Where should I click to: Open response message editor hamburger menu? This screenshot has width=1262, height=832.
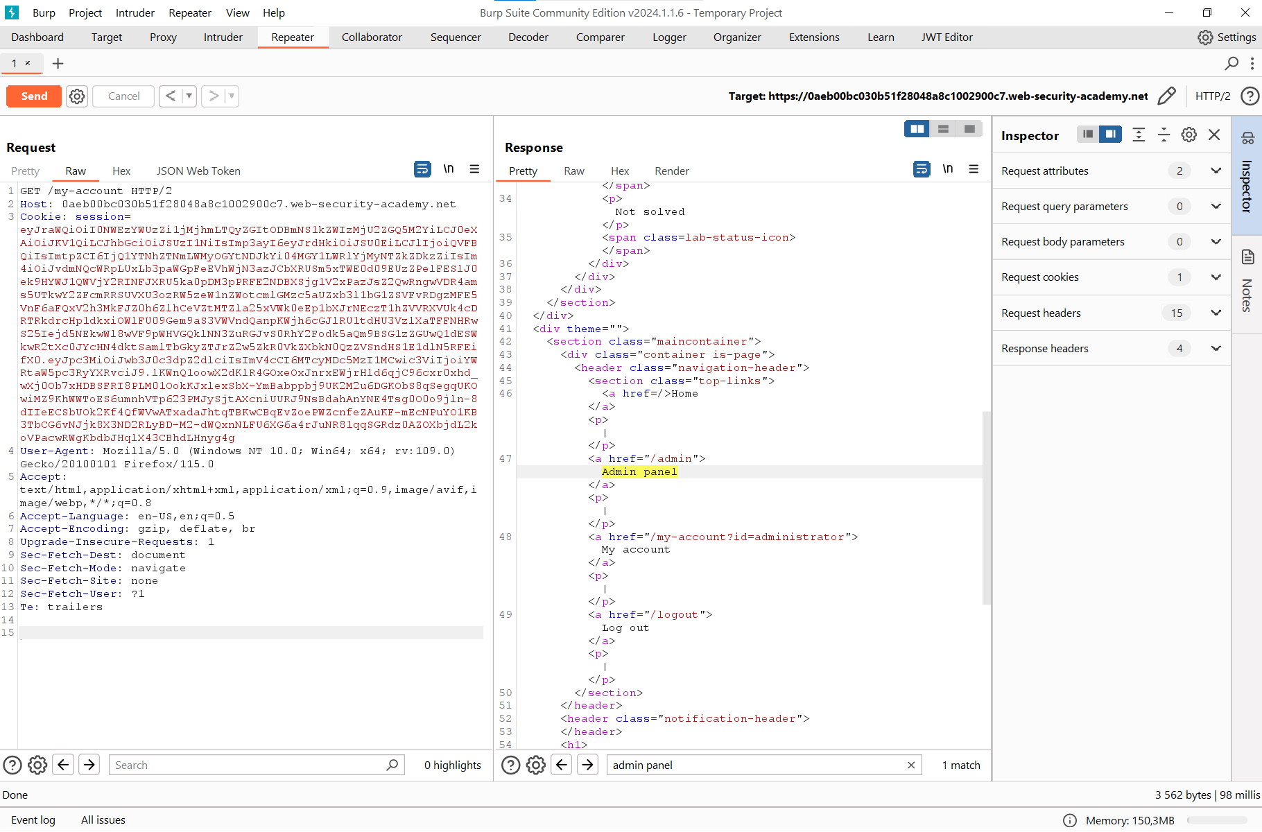pyautogui.click(x=974, y=169)
